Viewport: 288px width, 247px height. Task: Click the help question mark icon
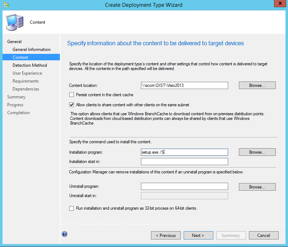pyautogui.click(x=65, y=234)
